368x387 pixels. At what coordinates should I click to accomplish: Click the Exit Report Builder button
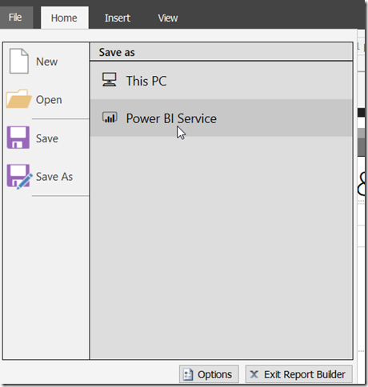pyautogui.click(x=299, y=374)
